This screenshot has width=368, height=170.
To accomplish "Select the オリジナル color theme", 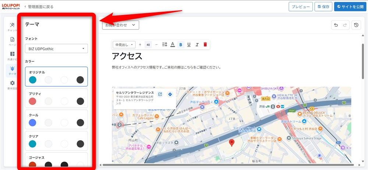I will [x=56, y=77].
